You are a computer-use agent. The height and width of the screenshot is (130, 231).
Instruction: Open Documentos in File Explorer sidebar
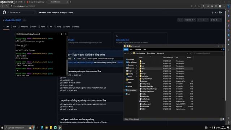click(131, 68)
